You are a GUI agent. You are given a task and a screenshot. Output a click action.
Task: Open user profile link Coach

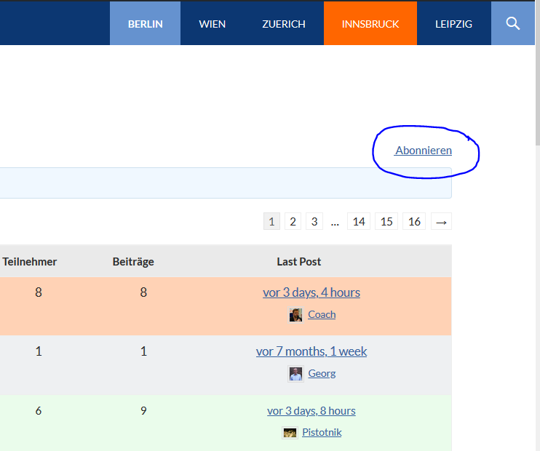tap(322, 315)
